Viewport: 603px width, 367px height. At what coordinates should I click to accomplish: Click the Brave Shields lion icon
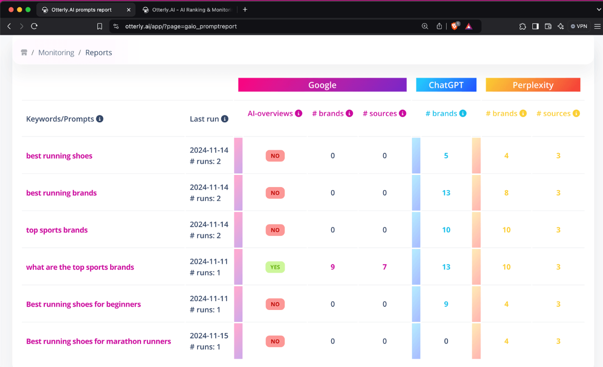pos(455,26)
